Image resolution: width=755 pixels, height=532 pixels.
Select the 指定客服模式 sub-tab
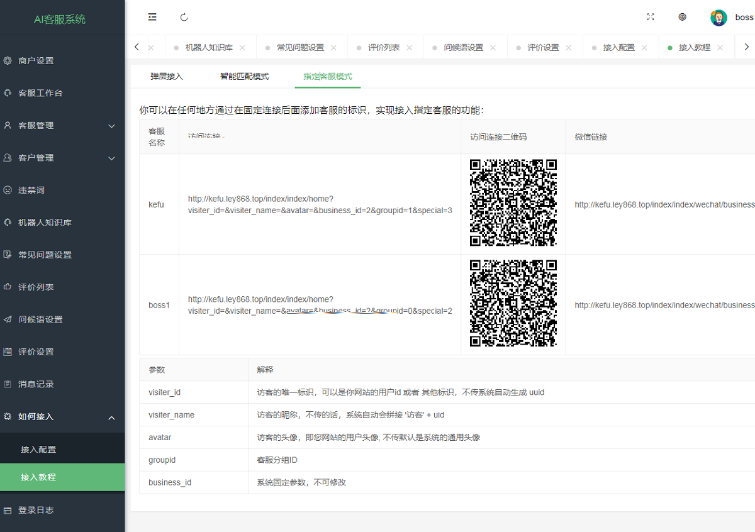coord(328,77)
